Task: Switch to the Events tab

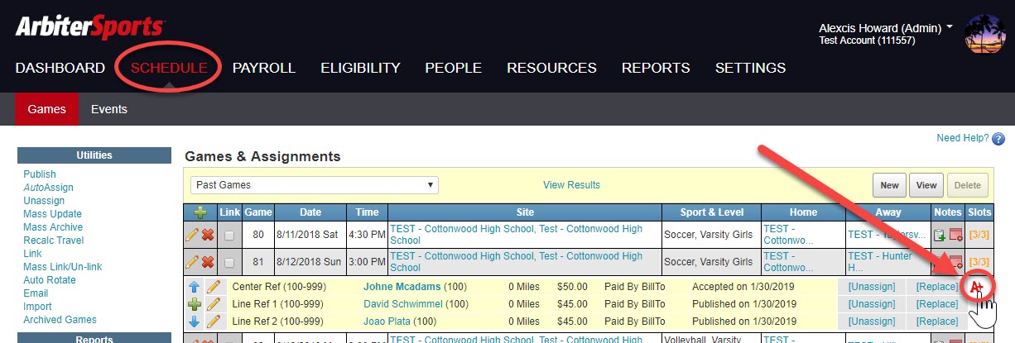Action: (x=108, y=109)
